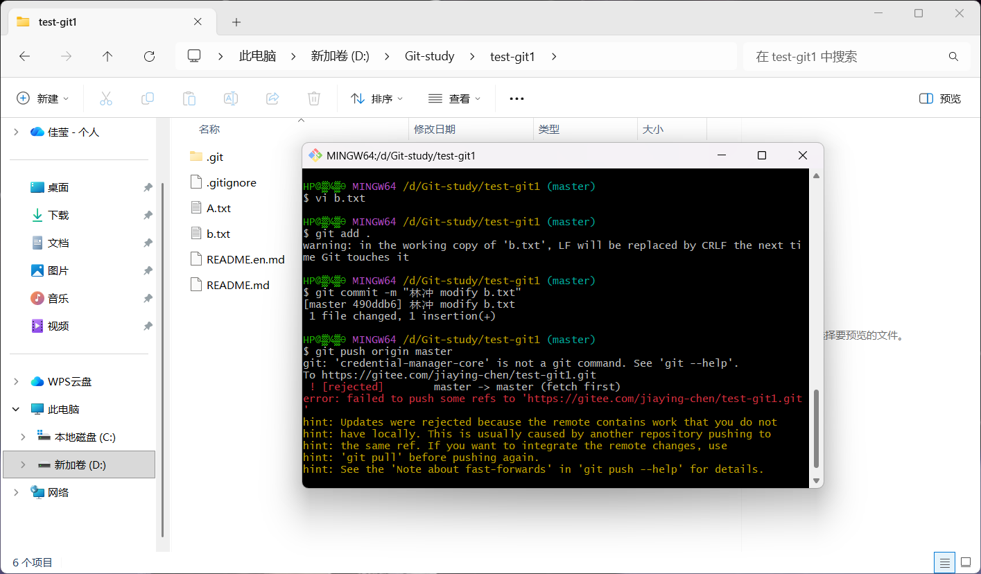Screen dimensions: 981x574
Task: Maximize the MINGW64 terminal window
Action: pos(762,155)
